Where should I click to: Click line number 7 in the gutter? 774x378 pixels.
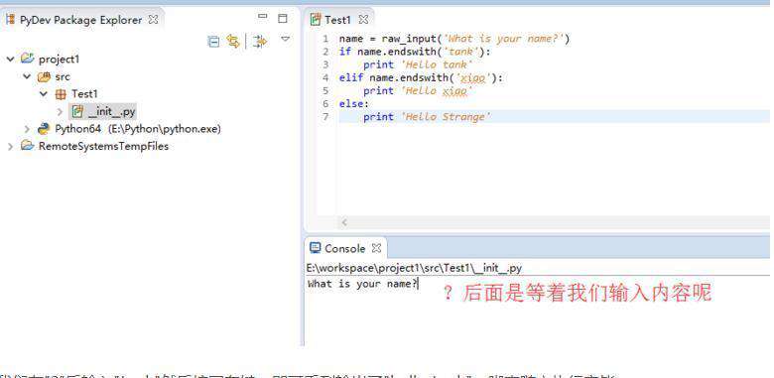[325, 117]
